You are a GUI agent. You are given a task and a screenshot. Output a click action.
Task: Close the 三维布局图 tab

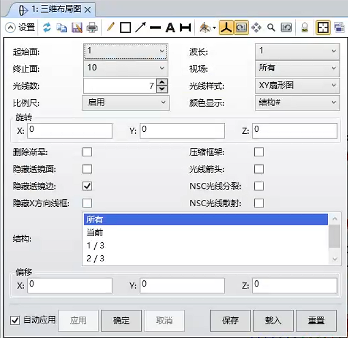click(x=88, y=10)
